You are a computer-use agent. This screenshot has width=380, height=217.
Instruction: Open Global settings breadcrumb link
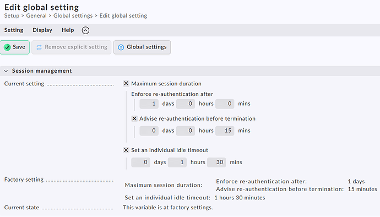coord(73,16)
